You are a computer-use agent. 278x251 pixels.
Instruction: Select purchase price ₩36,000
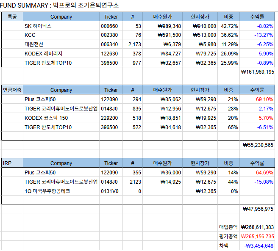pos(163,172)
